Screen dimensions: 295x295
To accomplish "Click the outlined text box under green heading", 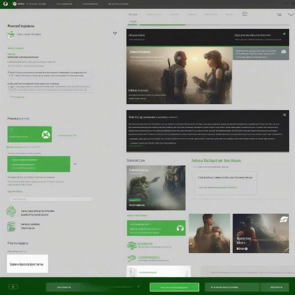I will click(x=226, y=183).
